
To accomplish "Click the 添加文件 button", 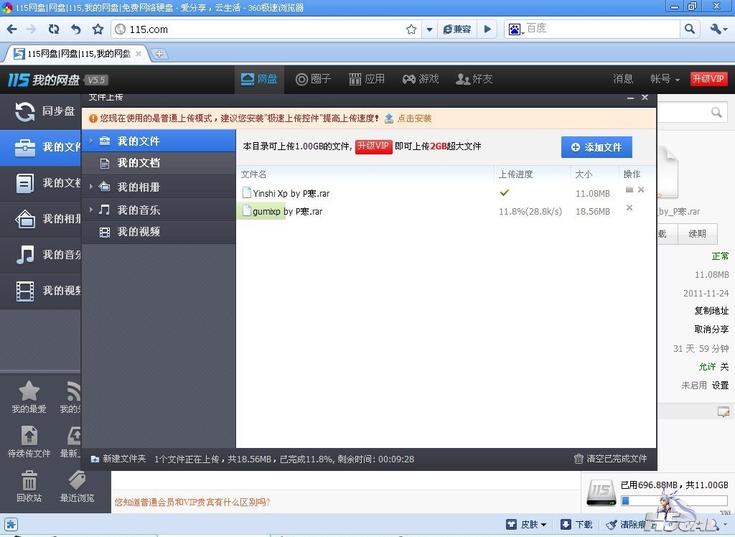I will 596,147.
